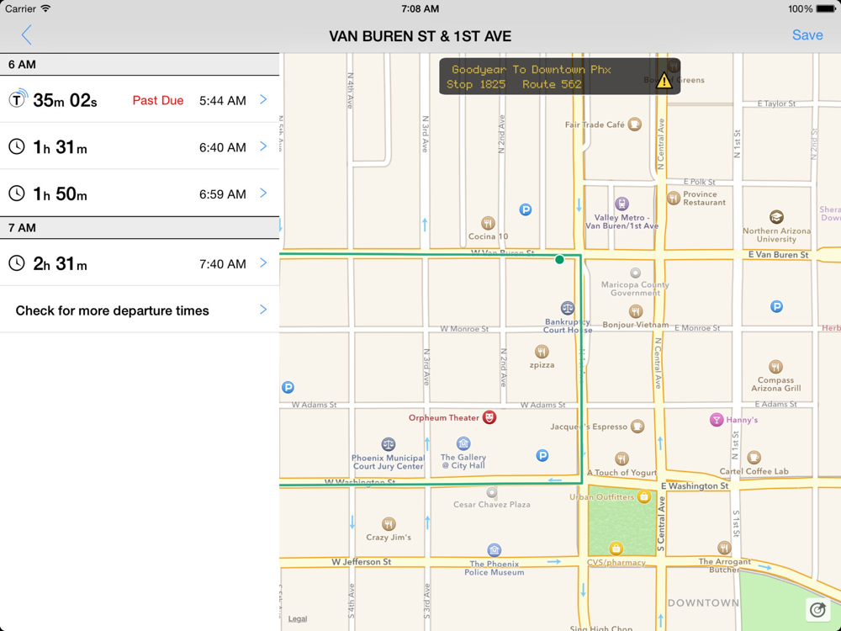Tap the Wi-Fi icon in status bar
The height and width of the screenshot is (631, 841).
[x=46, y=8]
